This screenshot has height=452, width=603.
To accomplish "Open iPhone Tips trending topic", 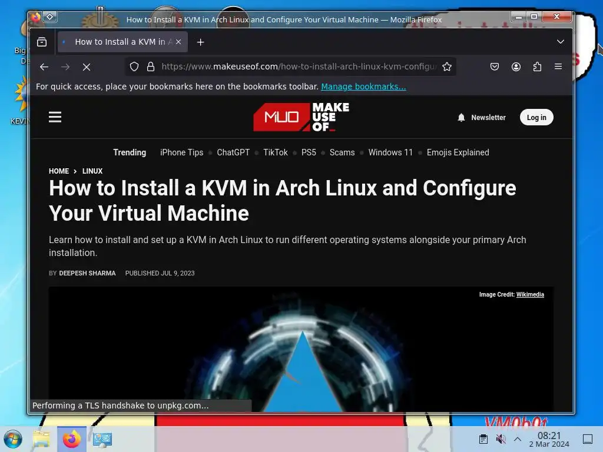I will pyautogui.click(x=181, y=152).
